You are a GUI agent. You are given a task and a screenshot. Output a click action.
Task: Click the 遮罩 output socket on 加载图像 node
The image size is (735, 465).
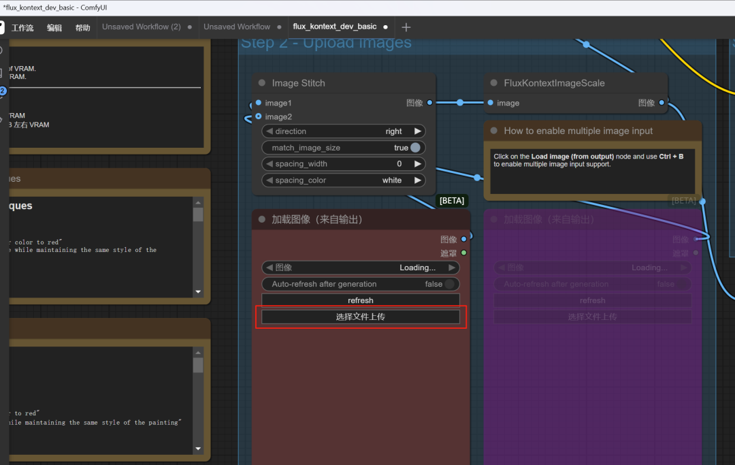(x=463, y=253)
